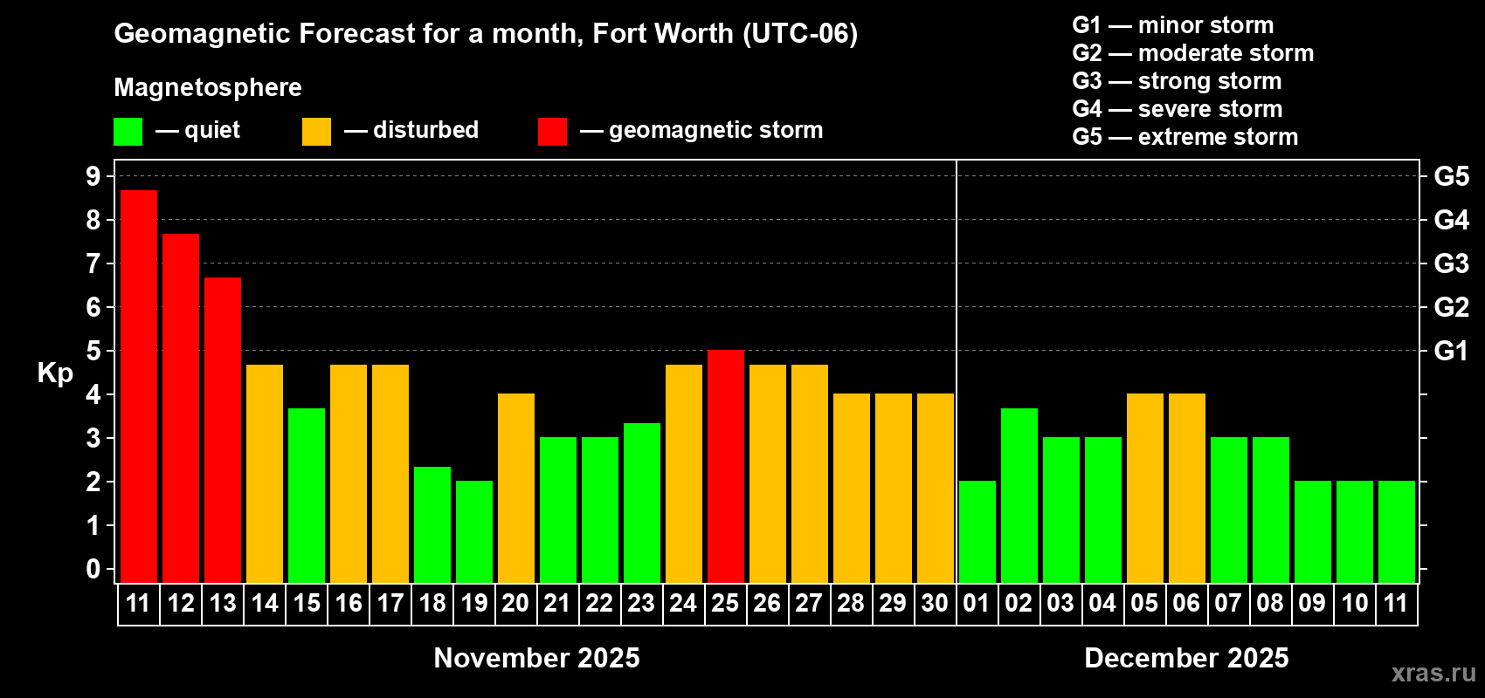The image size is (1485, 698).
Task: Click the Kp axis label
Action: click(55, 373)
